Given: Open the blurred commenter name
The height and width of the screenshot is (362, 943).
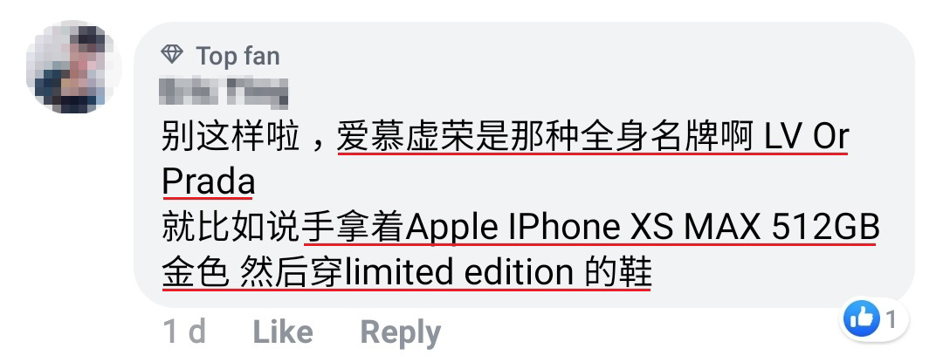Looking at the screenshot, I should pyautogui.click(x=224, y=92).
